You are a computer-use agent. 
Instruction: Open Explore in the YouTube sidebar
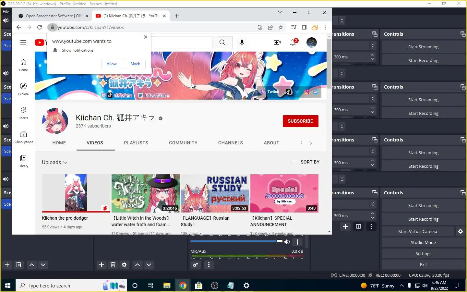pos(23,89)
